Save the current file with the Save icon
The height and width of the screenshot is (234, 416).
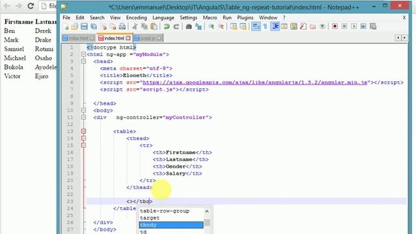click(84, 27)
